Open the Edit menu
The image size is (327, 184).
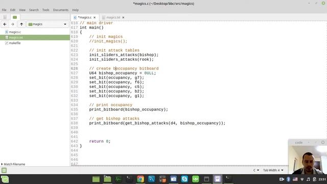13,10
